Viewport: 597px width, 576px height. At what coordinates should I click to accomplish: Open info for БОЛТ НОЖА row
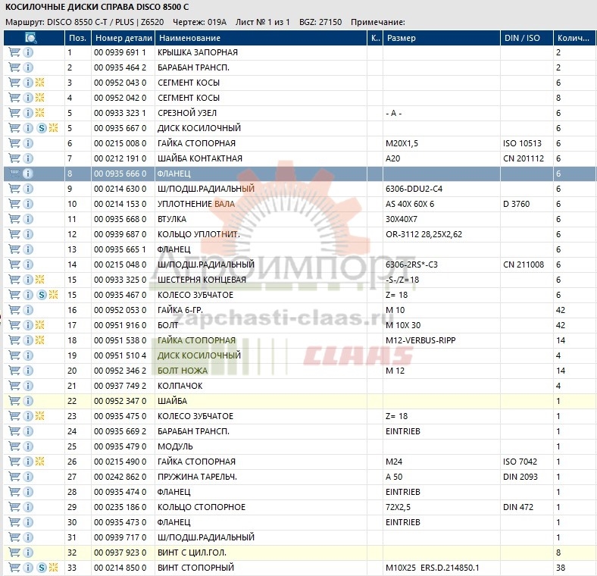28,371
